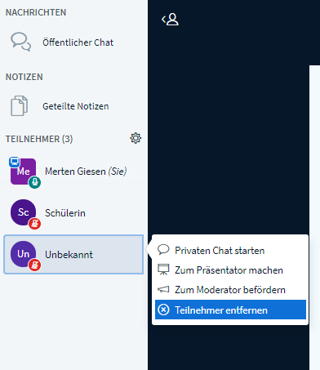Collapse the Unbekannt participant menu
320x370 pixels.
point(73,254)
